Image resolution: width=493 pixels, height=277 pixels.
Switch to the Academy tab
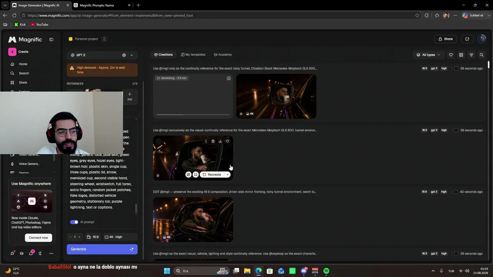(x=223, y=55)
